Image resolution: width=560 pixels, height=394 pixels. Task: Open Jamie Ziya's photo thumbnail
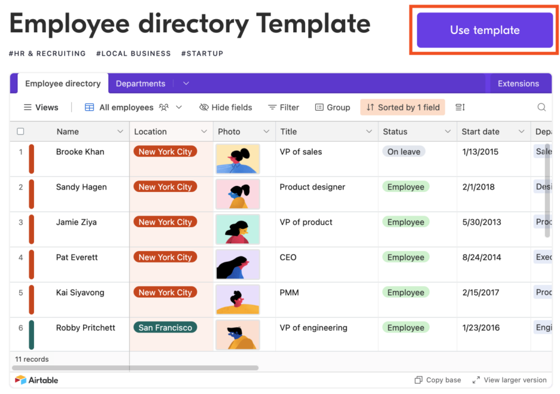point(237,229)
